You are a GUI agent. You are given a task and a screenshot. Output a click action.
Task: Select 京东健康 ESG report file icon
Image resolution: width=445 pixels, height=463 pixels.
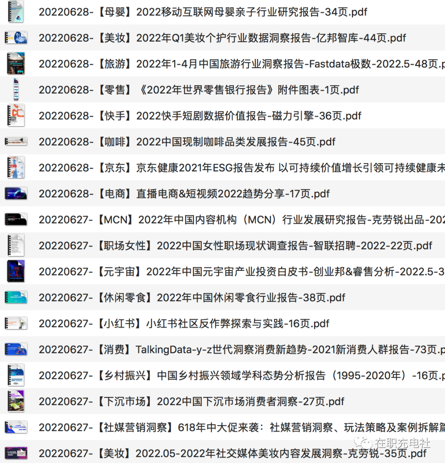pos(16,168)
